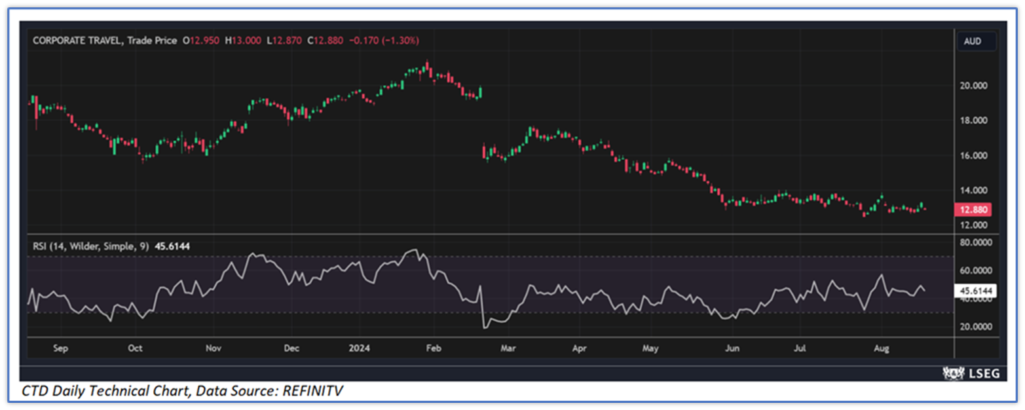The width and height of the screenshot is (1025, 410).
Task: Click the May label on the time axis
Action: point(650,349)
